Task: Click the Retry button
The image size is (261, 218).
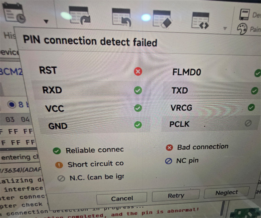Action: [176, 196]
